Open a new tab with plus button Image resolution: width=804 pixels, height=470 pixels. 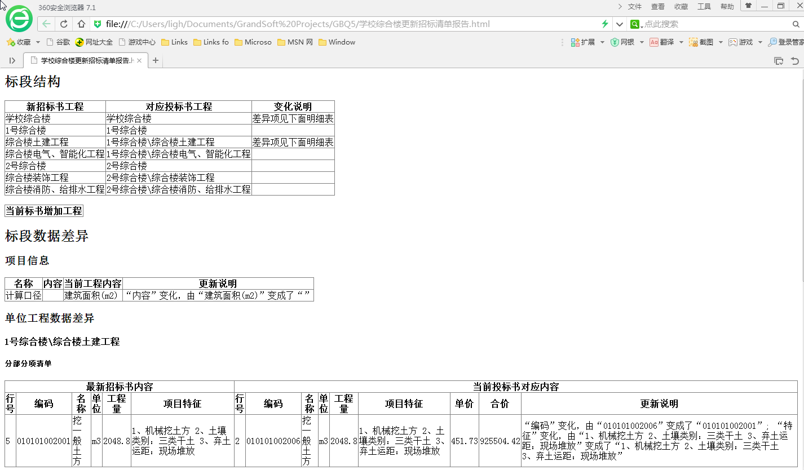coord(156,61)
